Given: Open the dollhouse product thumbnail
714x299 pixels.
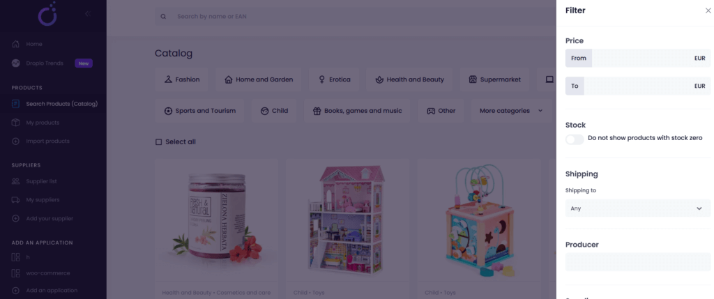Looking at the screenshot, I should pyautogui.click(x=347, y=220).
